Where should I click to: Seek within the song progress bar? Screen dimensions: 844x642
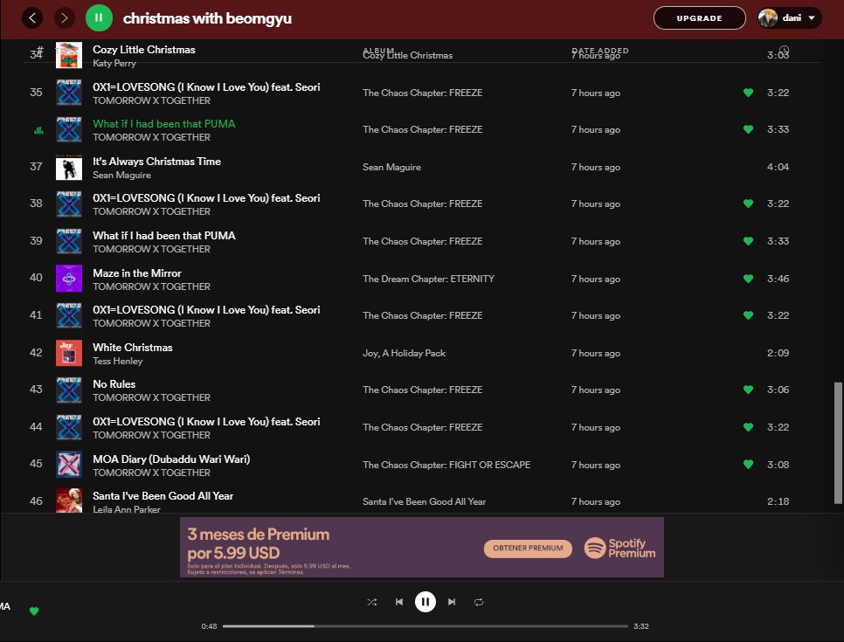click(x=425, y=626)
